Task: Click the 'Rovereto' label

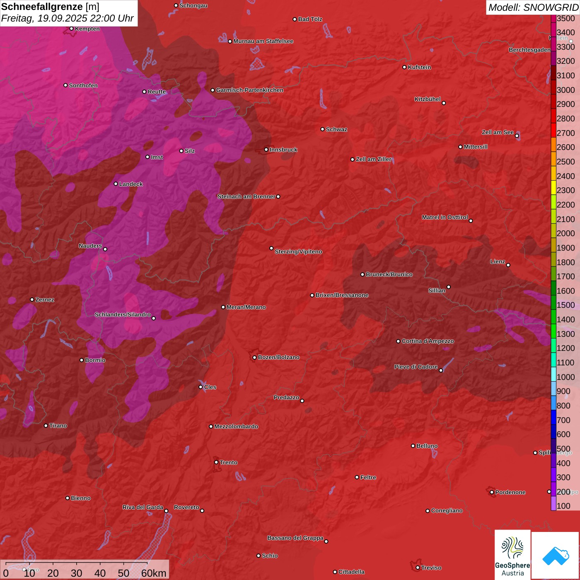Action: click(186, 507)
